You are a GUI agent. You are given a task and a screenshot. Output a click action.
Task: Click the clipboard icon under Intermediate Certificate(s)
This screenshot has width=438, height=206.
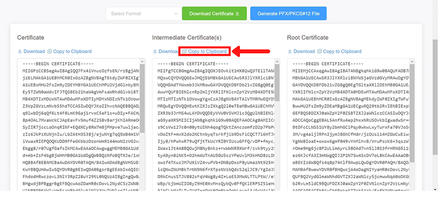(x=185, y=51)
